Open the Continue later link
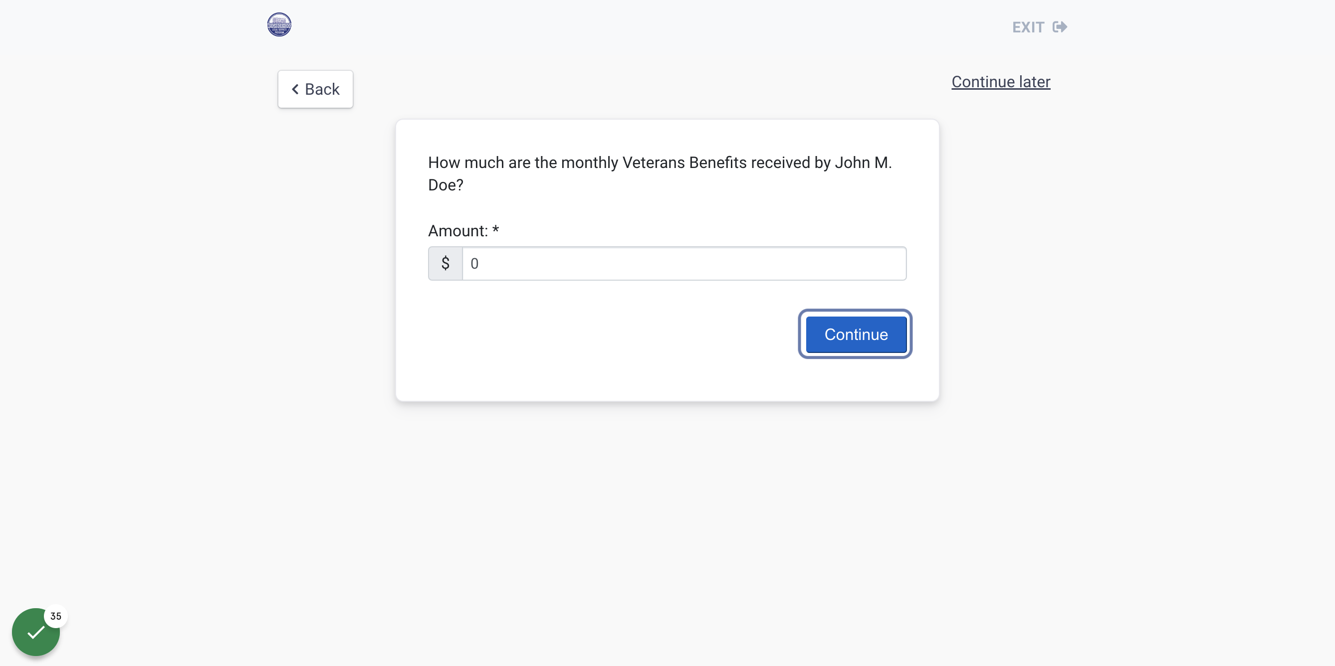This screenshot has height=666, width=1335. click(x=1001, y=82)
